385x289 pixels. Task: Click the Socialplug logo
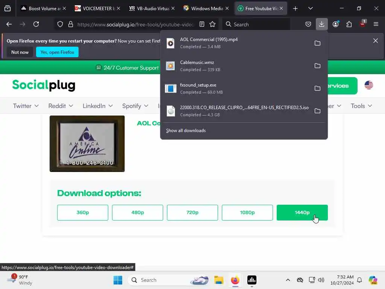44,85
